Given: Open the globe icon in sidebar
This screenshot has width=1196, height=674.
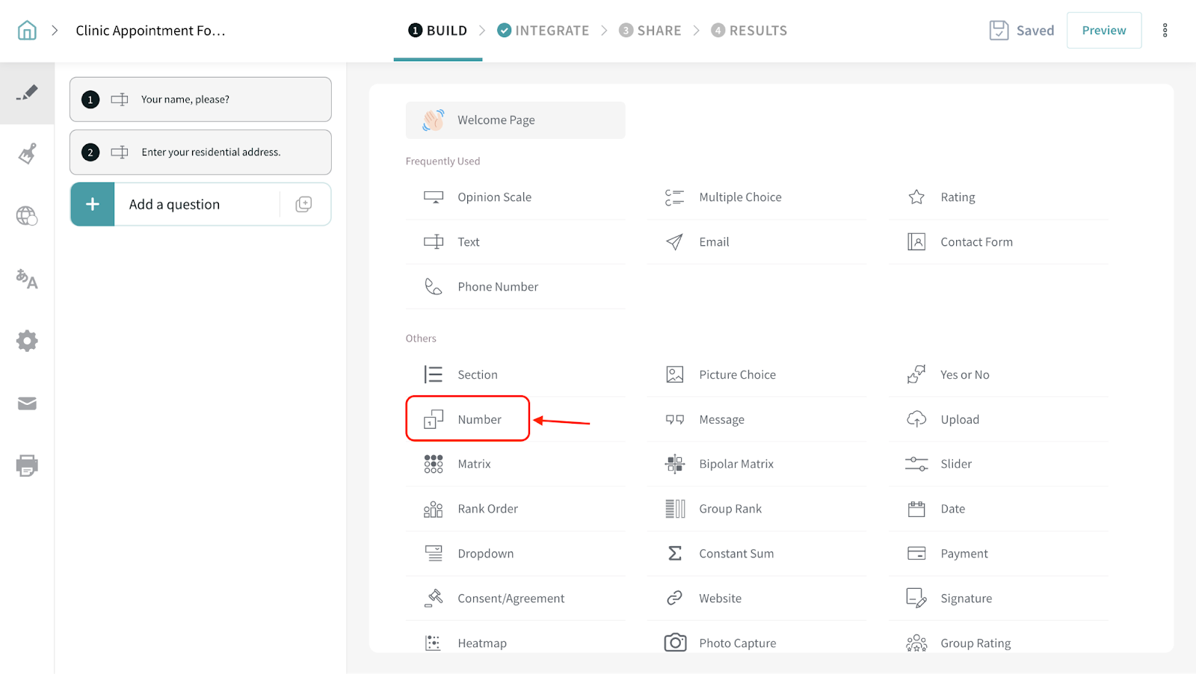Looking at the screenshot, I should click(27, 216).
